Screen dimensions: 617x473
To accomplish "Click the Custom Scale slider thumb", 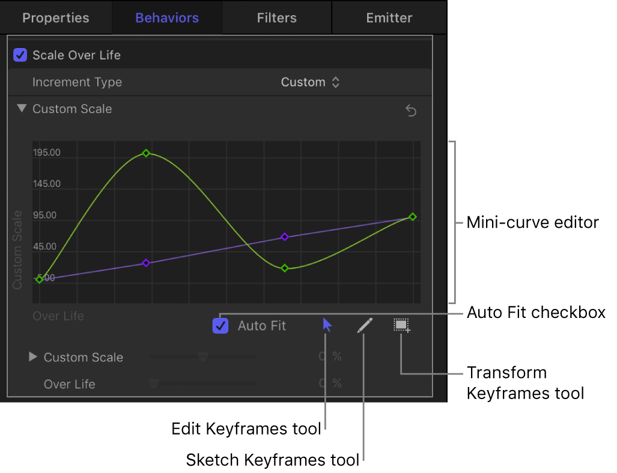I will 202,357.
